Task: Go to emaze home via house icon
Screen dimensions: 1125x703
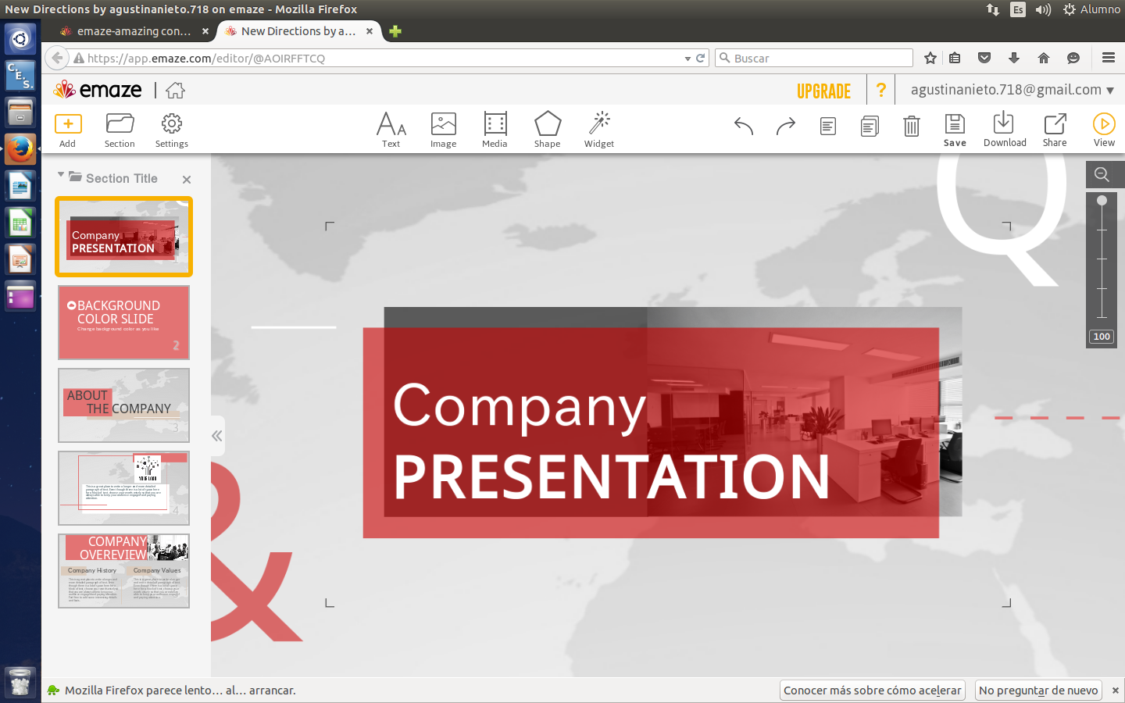Action: coord(175,91)
